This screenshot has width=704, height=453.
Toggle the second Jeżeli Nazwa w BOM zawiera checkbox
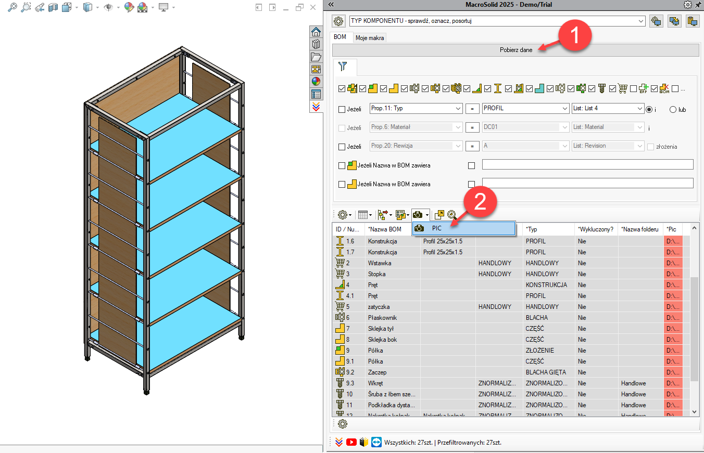tap(342, 184)
